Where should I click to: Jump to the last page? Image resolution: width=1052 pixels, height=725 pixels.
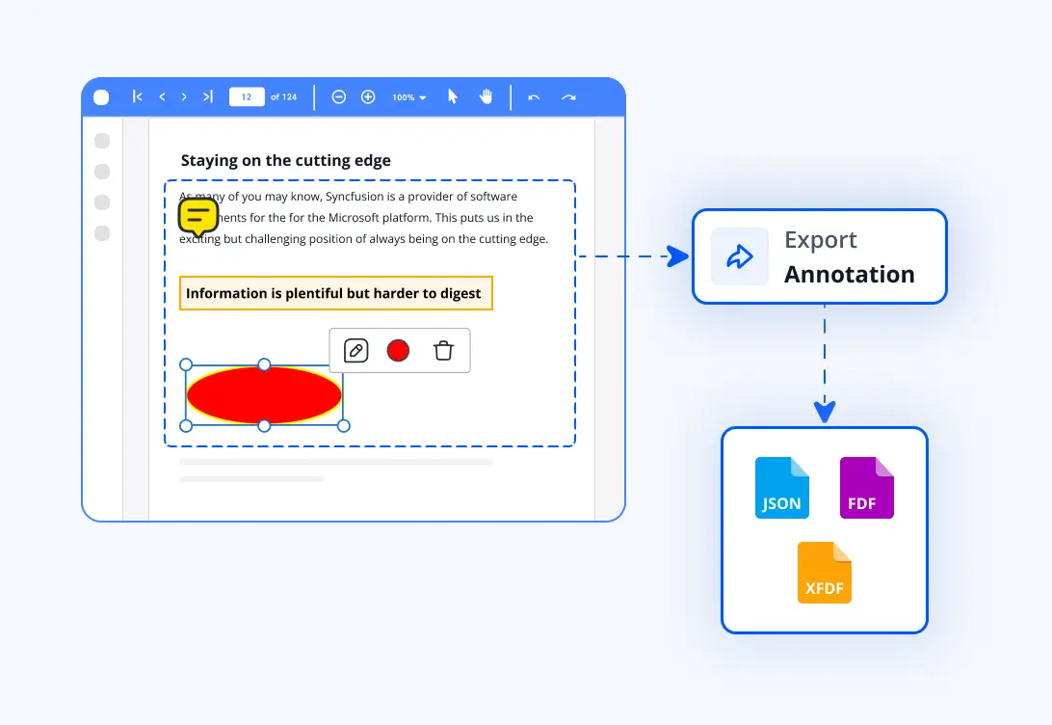point(206,96)
